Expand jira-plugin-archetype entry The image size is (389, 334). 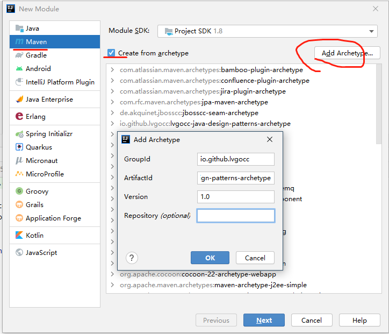112,91
